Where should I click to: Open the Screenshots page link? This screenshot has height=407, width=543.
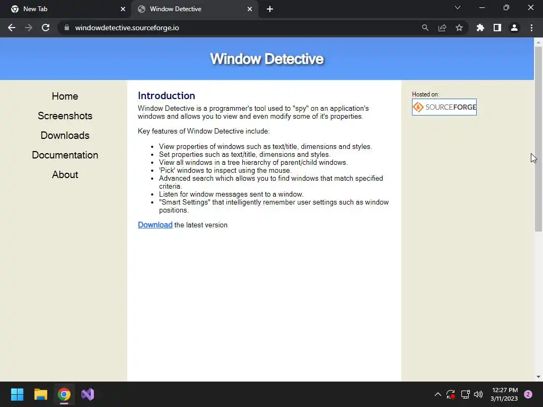click(x=65, y=116)
